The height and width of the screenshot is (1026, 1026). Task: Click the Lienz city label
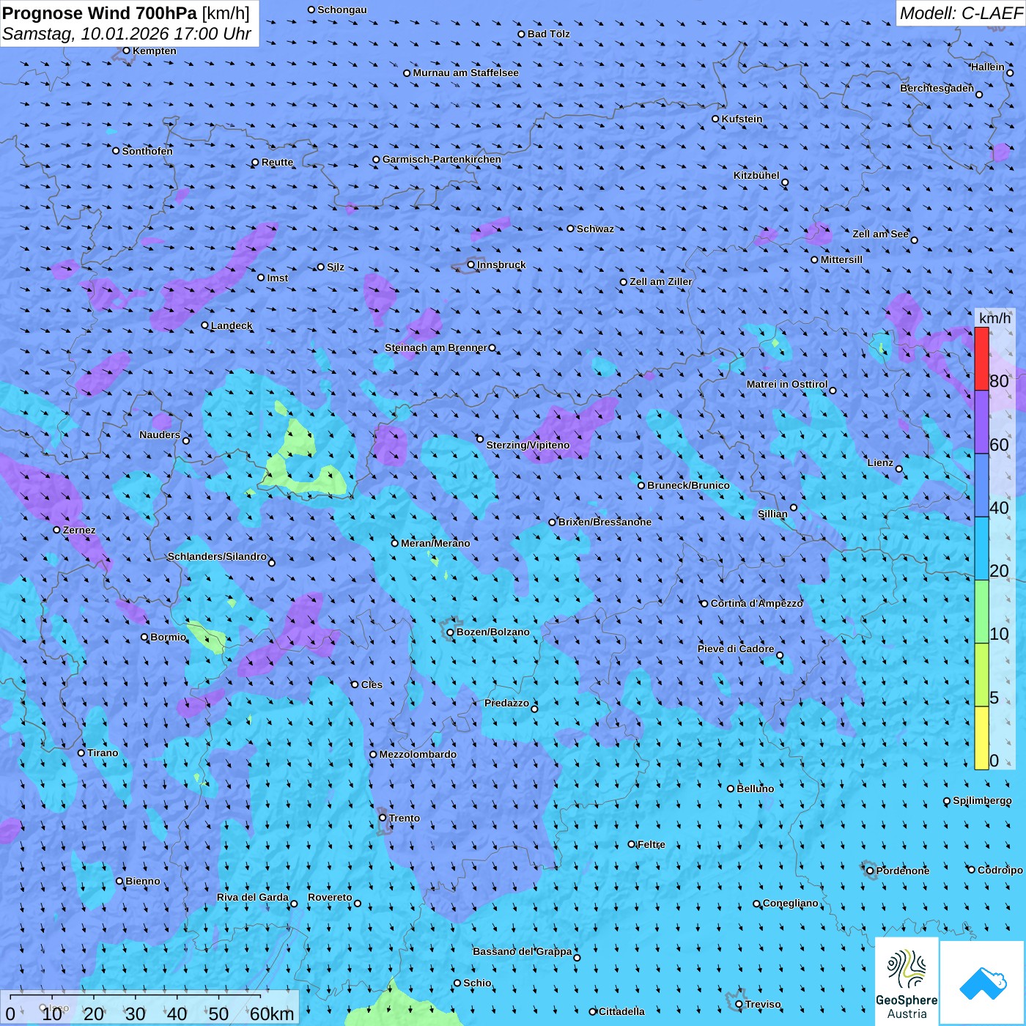(880, 462)
